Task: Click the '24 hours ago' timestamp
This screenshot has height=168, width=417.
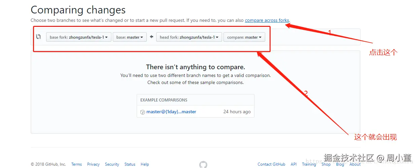Action: tap(237, 112)
